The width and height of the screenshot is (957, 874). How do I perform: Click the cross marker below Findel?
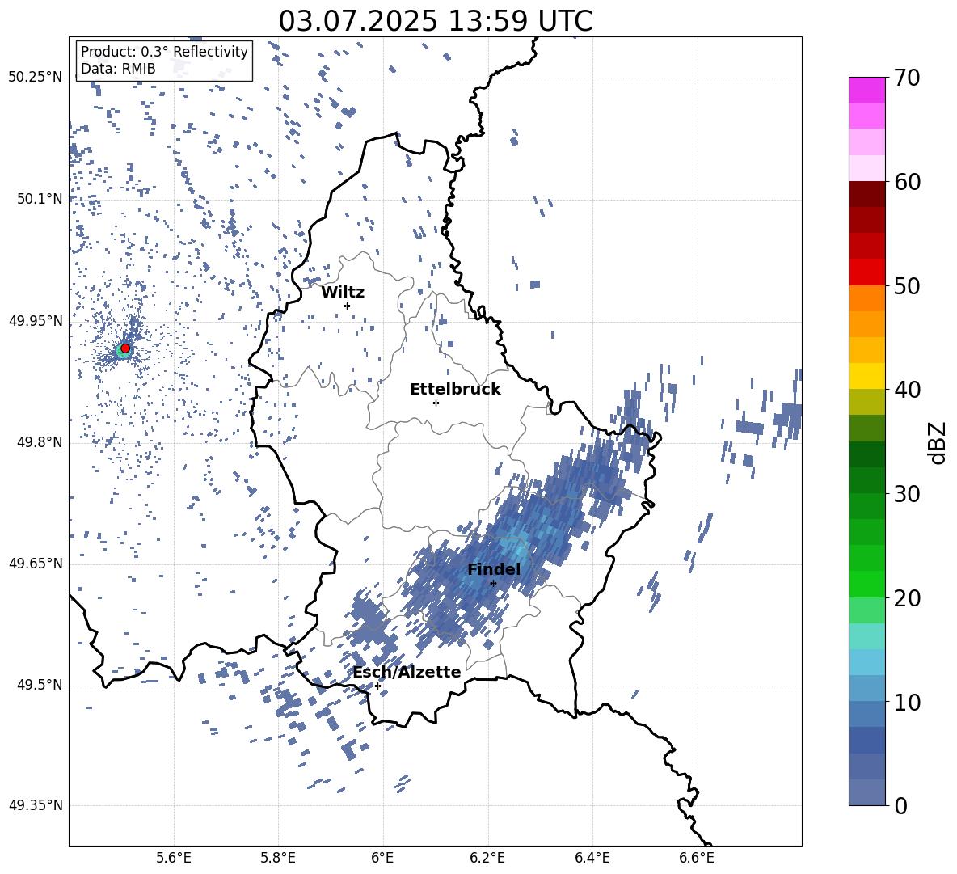493,584
